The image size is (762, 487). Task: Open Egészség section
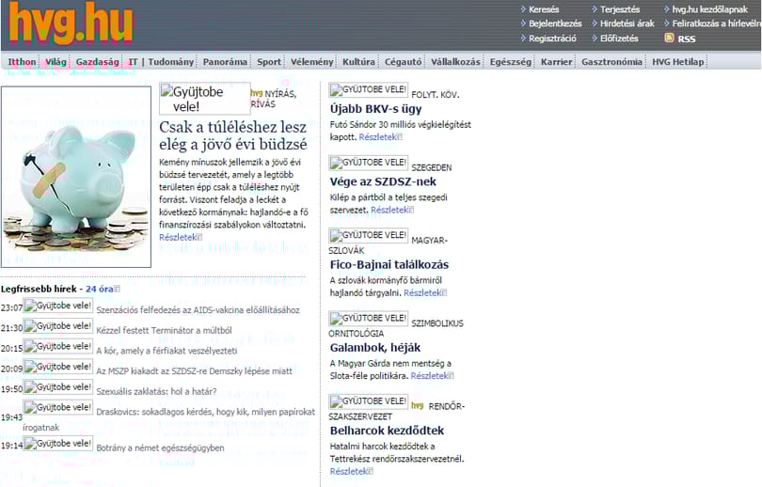(x=510, y=62)
